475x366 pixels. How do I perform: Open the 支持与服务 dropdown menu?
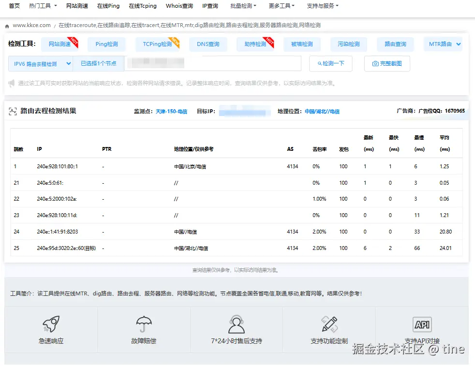point(323,6)
